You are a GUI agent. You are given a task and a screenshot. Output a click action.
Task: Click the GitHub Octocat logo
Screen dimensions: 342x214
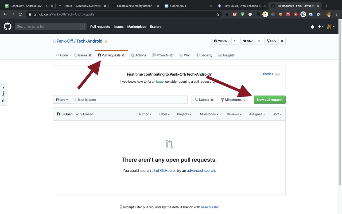7,26
